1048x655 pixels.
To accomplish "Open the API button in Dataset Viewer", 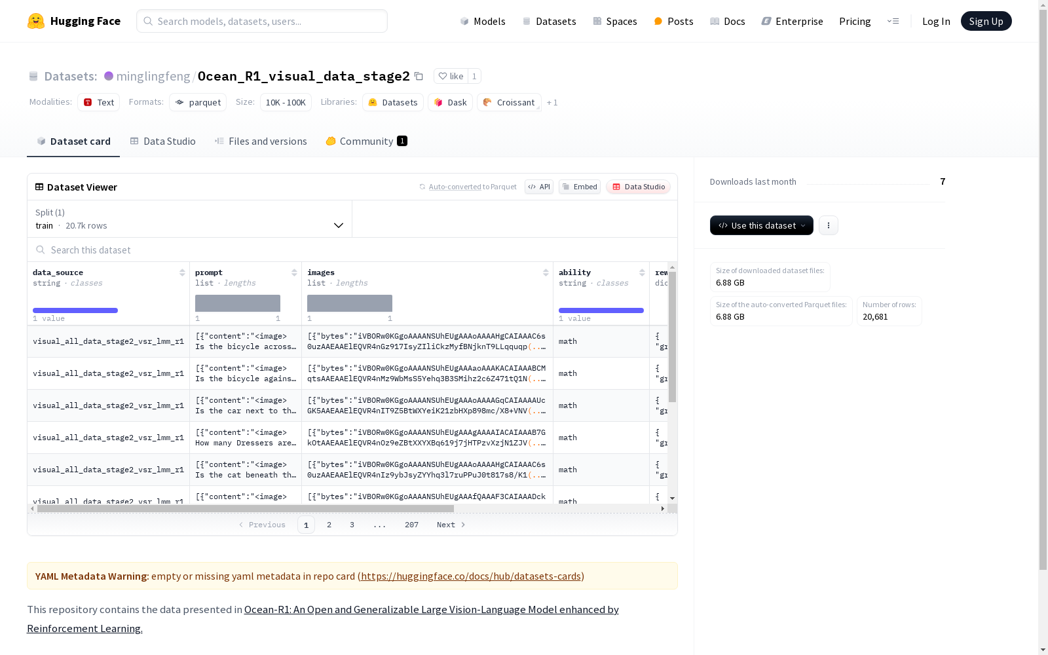I will tap(539, 187).
